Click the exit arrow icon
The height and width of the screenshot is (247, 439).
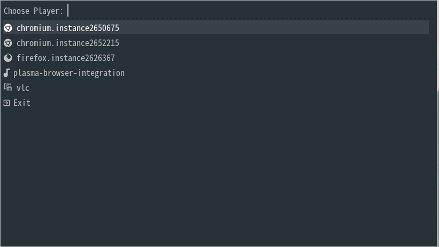click(7, 103)
